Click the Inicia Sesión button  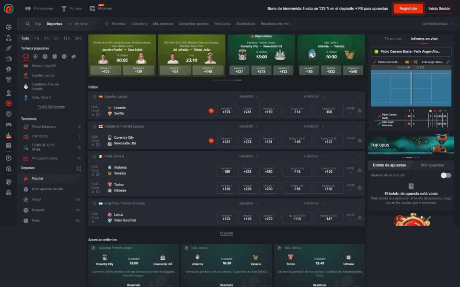tap(439, 9)
